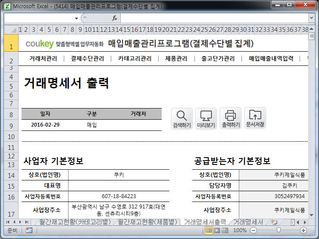Select the 쿠키 company name cell
The height and width of the screenshot is (239, 319).
pos(119,175)
